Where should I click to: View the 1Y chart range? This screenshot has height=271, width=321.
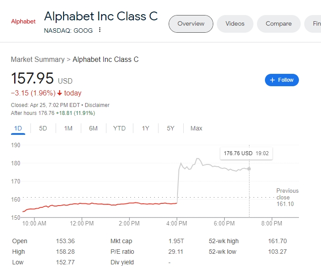pyautogui.click(x=145, y=128)
